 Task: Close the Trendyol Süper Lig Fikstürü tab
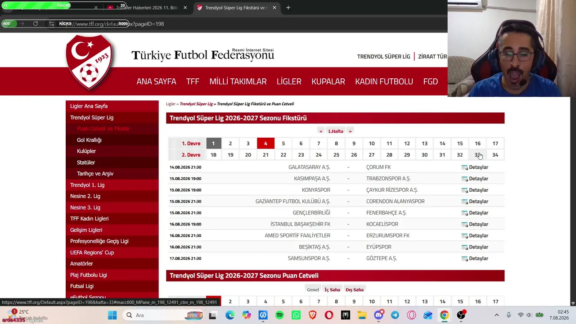click(274, 8)
